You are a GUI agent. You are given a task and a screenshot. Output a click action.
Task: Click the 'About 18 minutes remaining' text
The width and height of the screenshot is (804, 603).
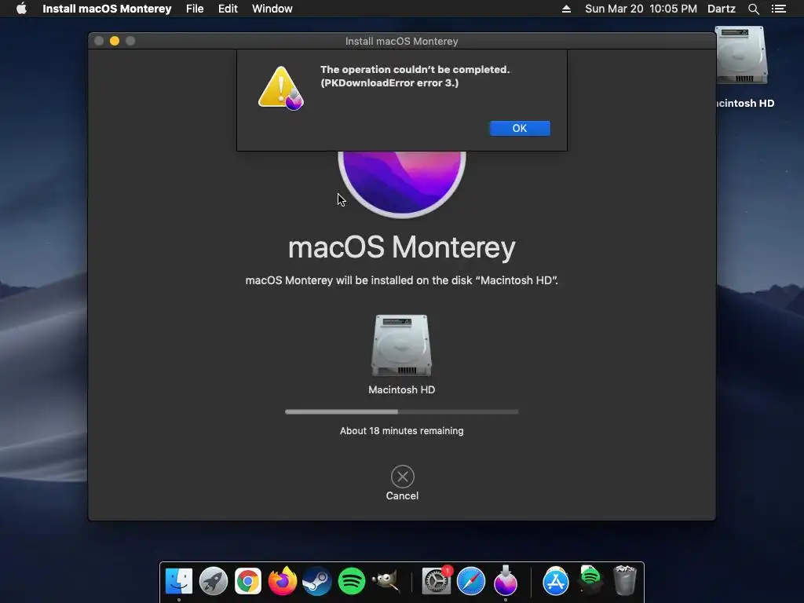pos(401,431)
